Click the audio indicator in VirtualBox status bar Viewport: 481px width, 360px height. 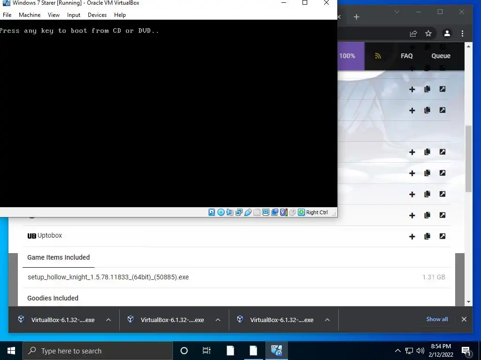pyautogui.click(x=230, y=212)
